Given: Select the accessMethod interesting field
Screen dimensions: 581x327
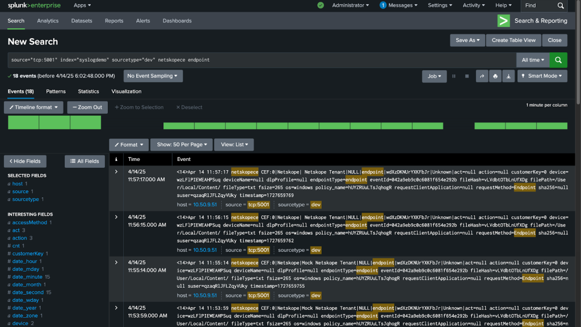Looking at the screenshot, I should pos(30,223).
